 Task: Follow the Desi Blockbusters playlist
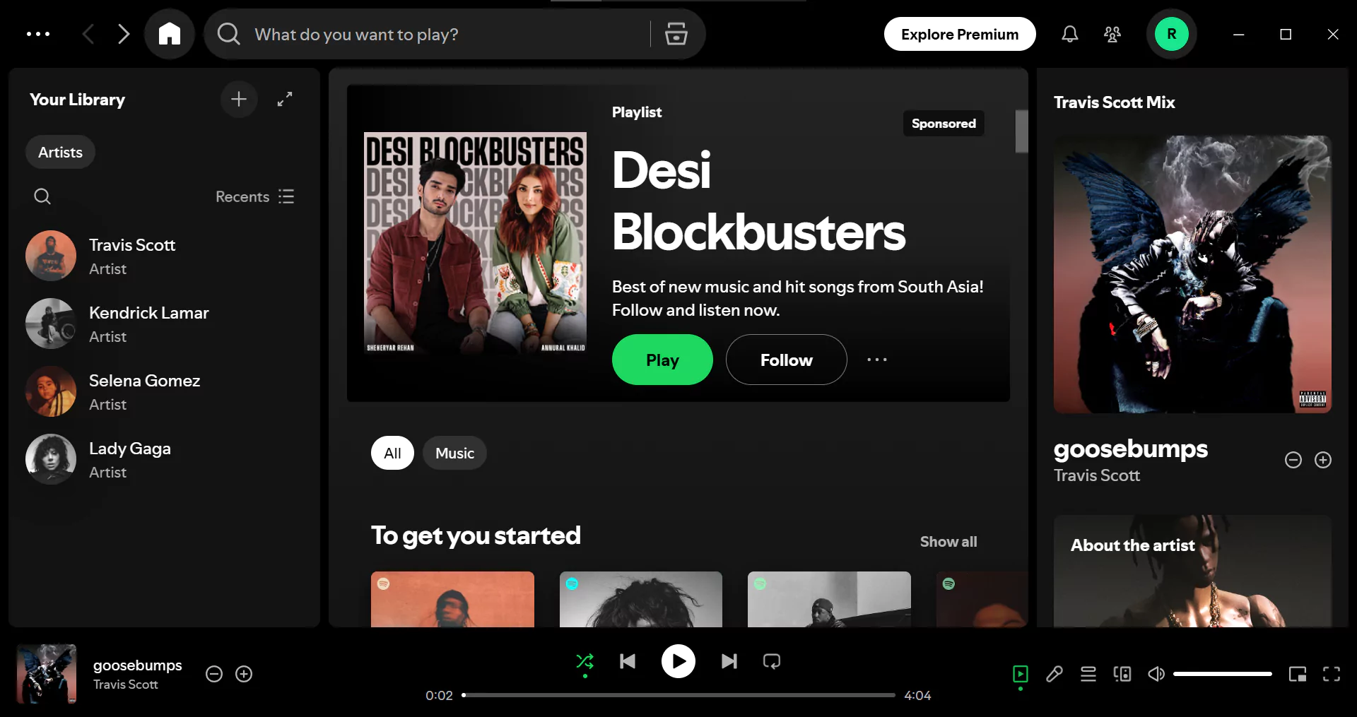[786, 360]
